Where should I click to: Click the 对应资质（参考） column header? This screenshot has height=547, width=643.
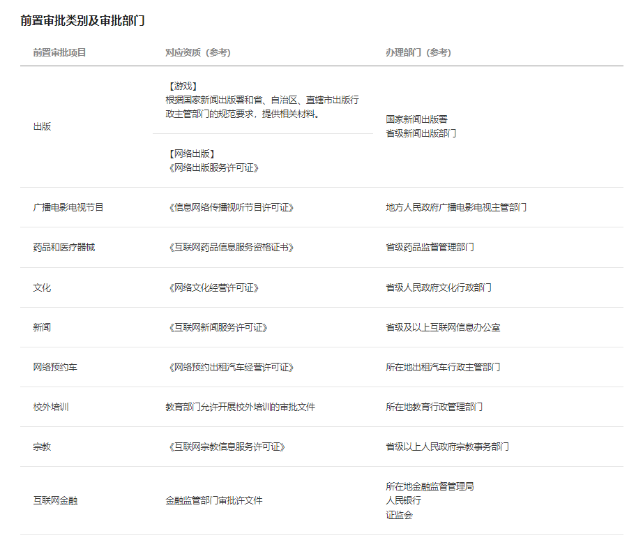click(x=197, y=52)
